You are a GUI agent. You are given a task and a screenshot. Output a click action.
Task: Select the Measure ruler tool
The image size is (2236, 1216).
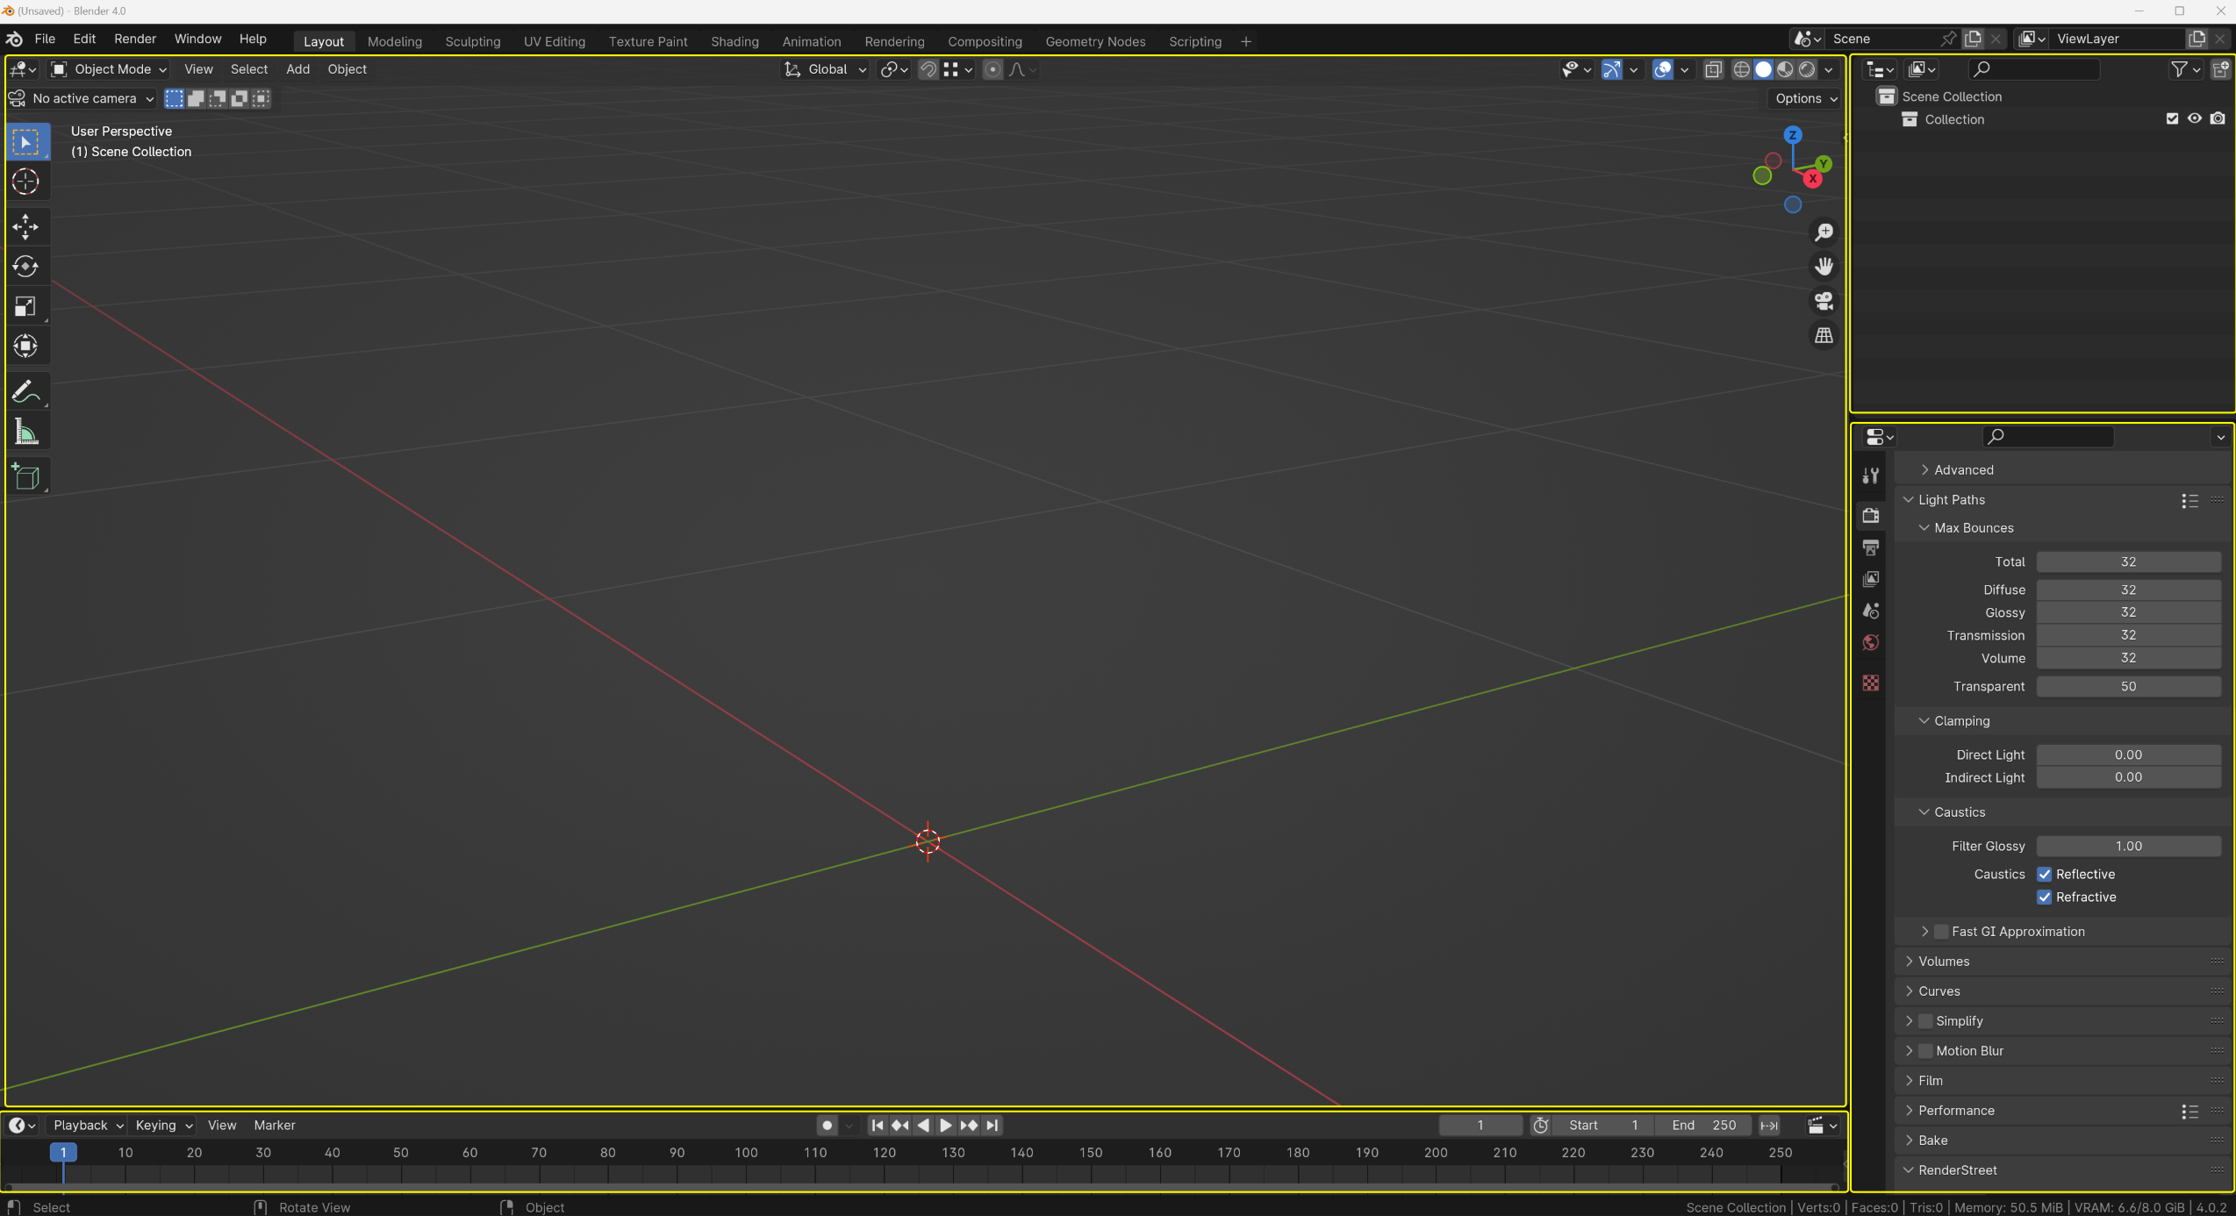click(26, 431)
